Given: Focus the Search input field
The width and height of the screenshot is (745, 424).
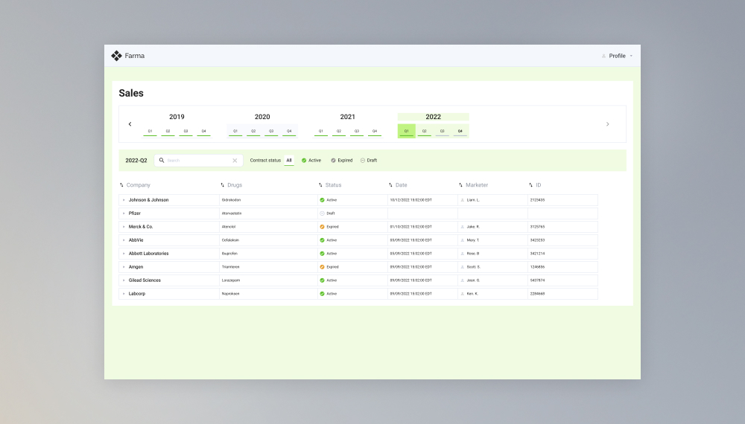Looking at the screenshot, I should coord(199,161).
